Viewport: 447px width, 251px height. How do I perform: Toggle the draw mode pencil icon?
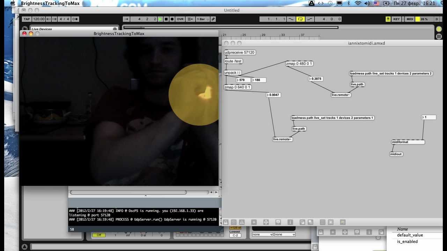click(x=213, y=19)
